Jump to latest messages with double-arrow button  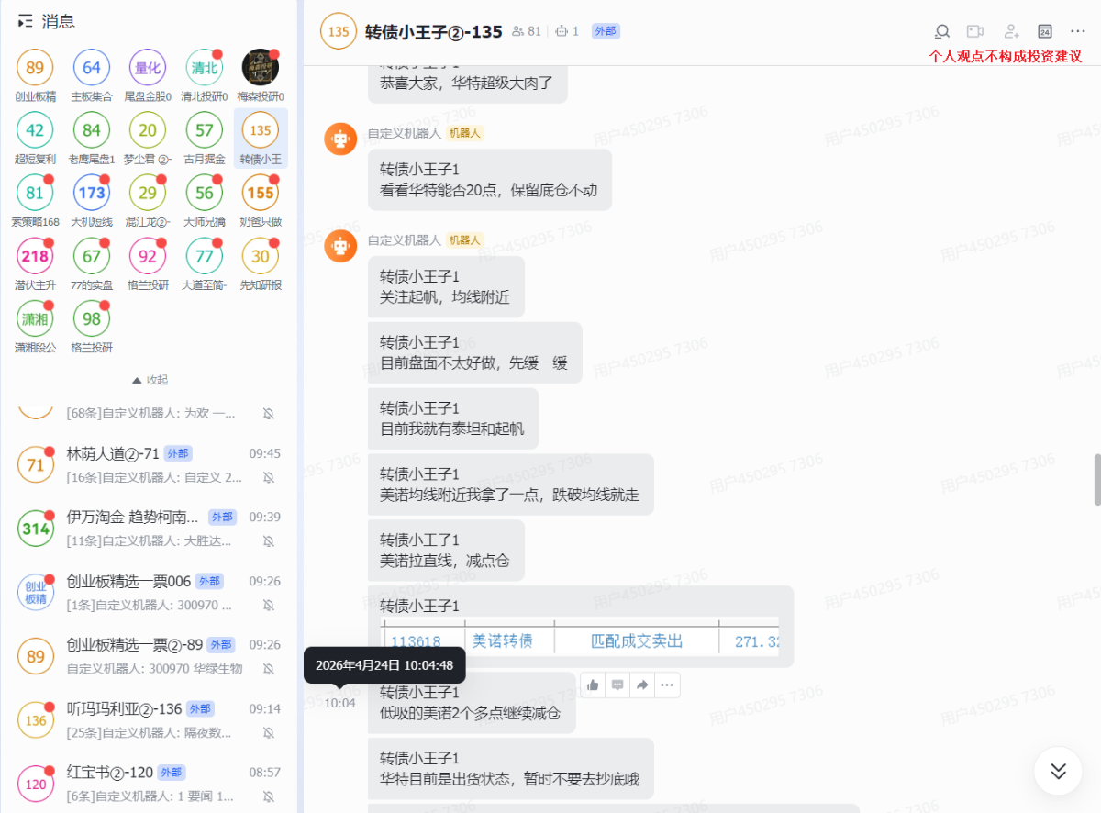click(x=1058, y=771)
